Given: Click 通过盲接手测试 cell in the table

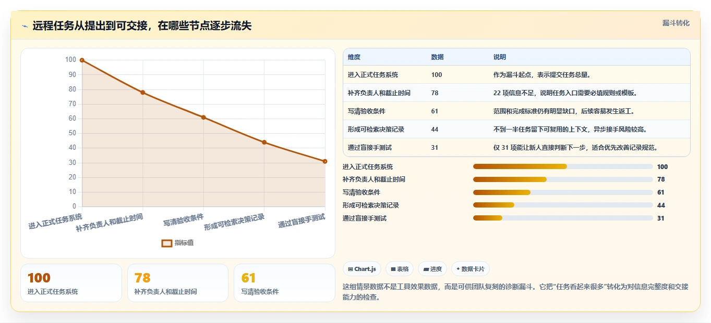Looking at the screenshot, I should tap(370, 148).
